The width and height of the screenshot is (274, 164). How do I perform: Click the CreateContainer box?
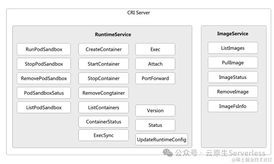[104, 49]
